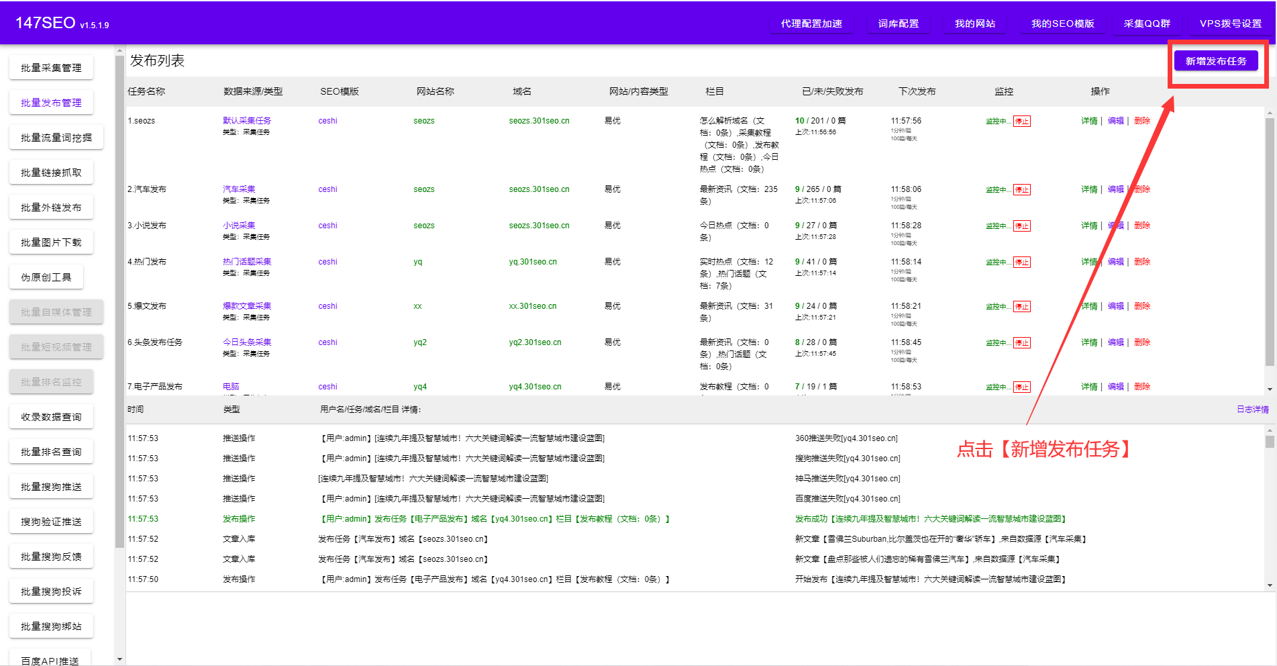This screenshot has width=1277, height=666.
Task: Open 批量搜狗反馈 sidebar item
Action: point(51,557)
